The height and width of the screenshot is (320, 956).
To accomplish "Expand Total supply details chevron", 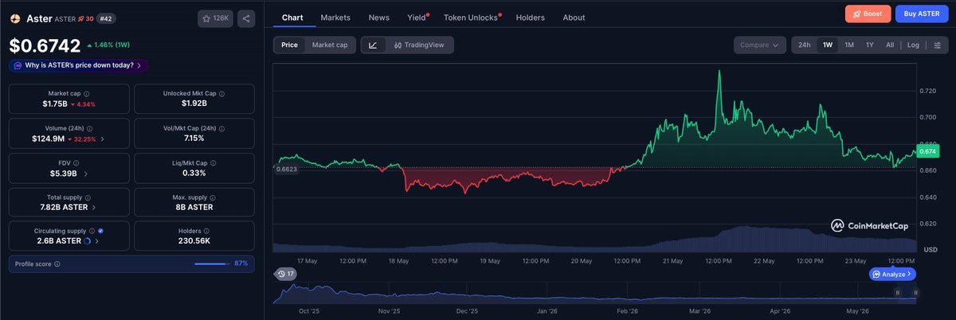I will click(x=94, y=207).
